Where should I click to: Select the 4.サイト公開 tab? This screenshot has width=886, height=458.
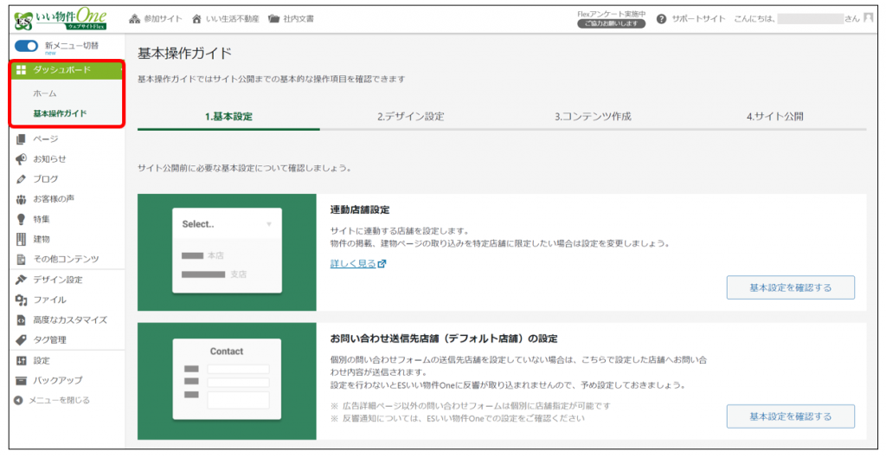(774, 117)
